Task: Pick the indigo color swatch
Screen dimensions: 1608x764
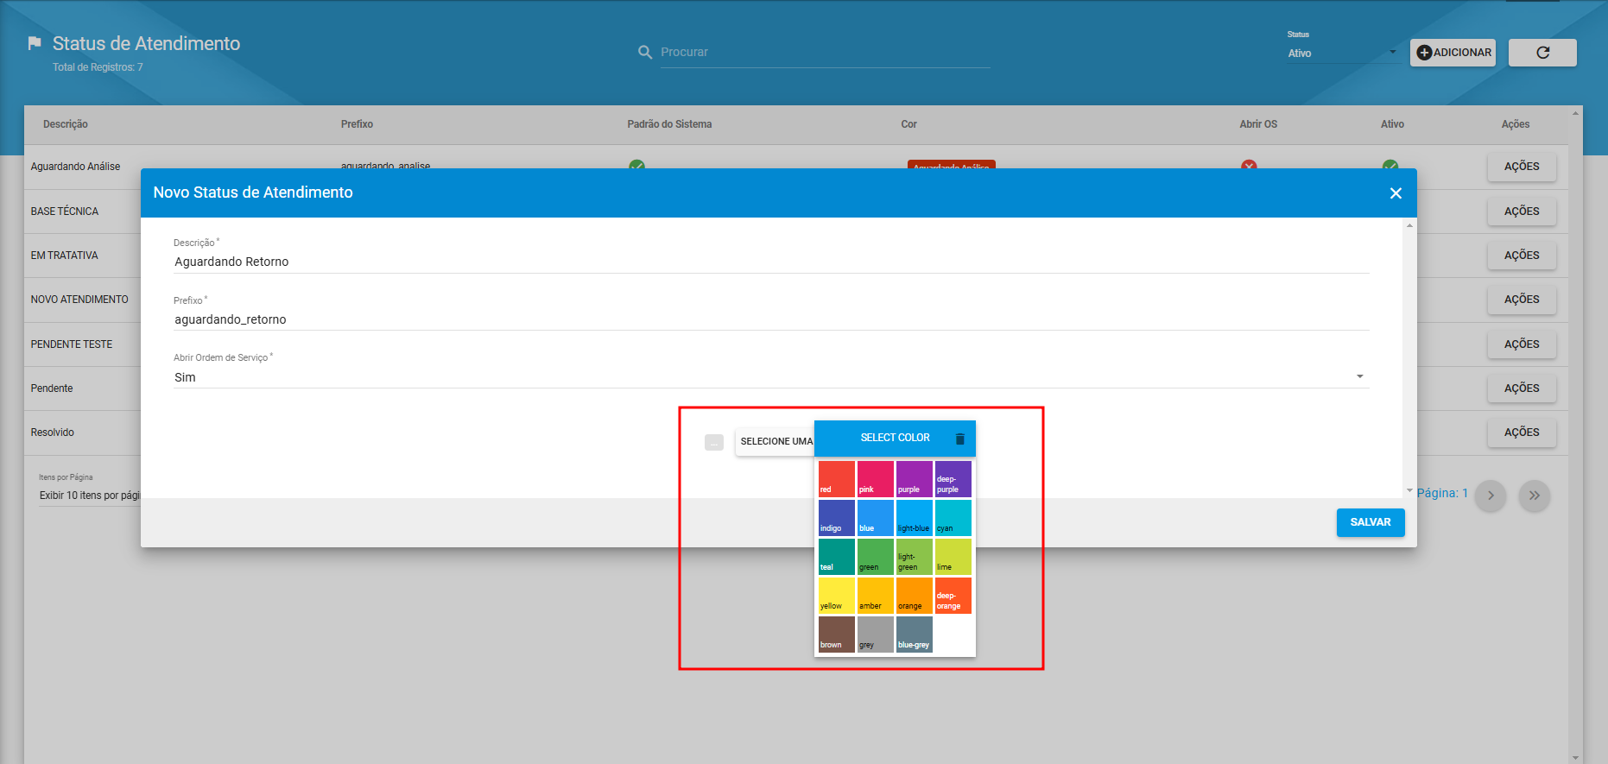Action: [837, 518]
